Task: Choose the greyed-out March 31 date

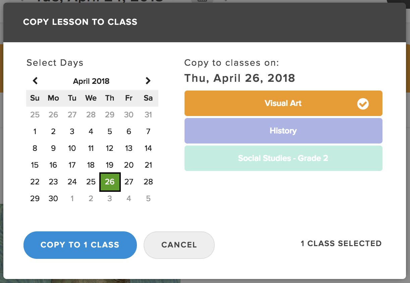Action: pos(148,115)
